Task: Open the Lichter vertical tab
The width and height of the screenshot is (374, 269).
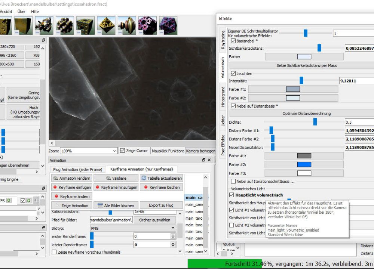Action: 223,121
